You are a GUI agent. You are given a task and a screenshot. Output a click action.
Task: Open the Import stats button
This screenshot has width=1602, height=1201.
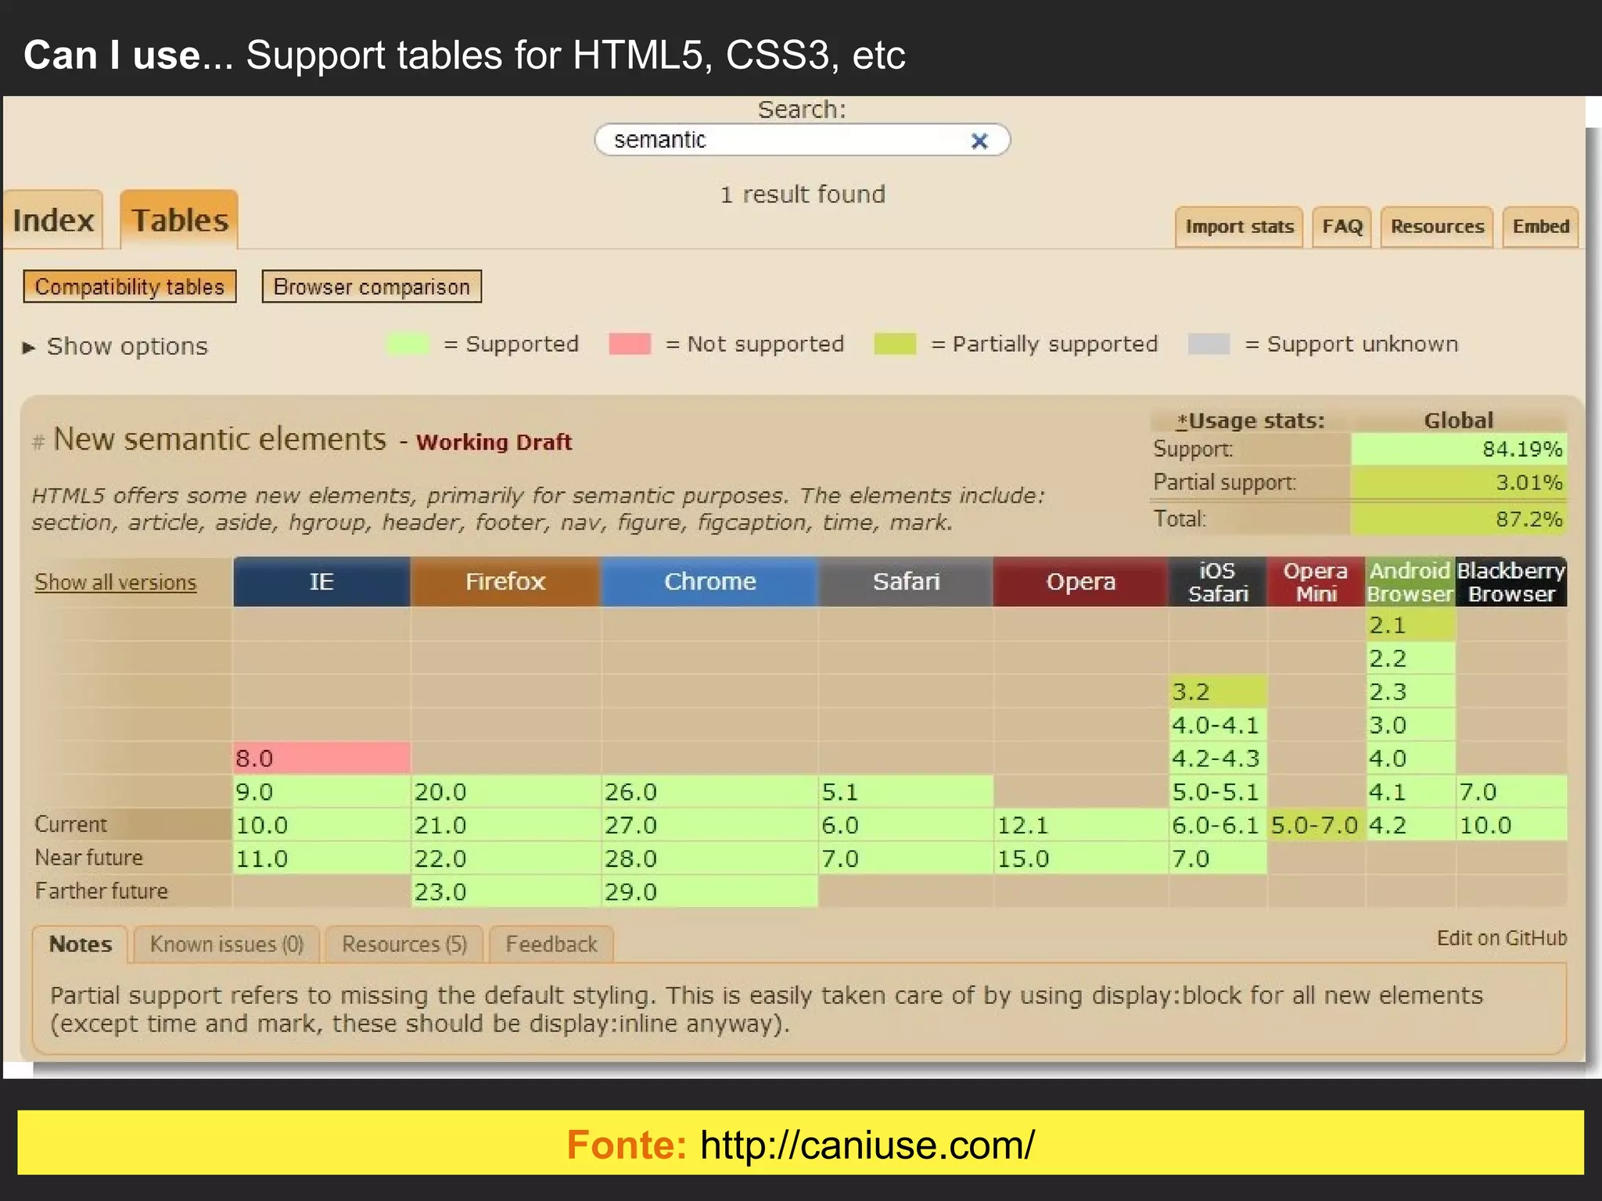pos(1239,227)
